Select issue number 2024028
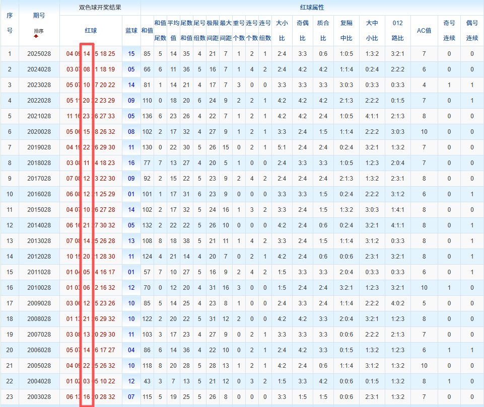This screenshot has height=407, width=484. (39, 69)
